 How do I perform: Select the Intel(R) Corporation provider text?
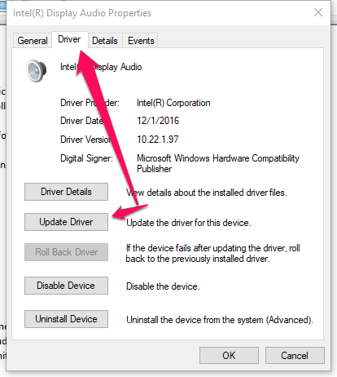[173, 103]
